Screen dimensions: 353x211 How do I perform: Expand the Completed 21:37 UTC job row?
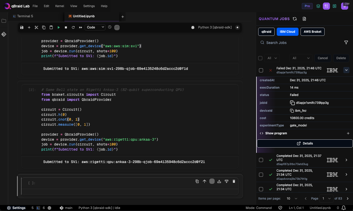click(x=346, y=160)
